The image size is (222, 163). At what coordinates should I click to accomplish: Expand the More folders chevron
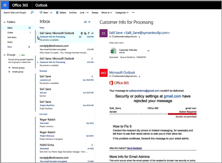pos(29,47)
